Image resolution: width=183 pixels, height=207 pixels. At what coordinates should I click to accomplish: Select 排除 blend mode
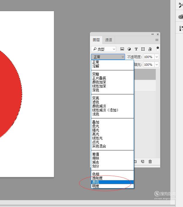(112, 158)
